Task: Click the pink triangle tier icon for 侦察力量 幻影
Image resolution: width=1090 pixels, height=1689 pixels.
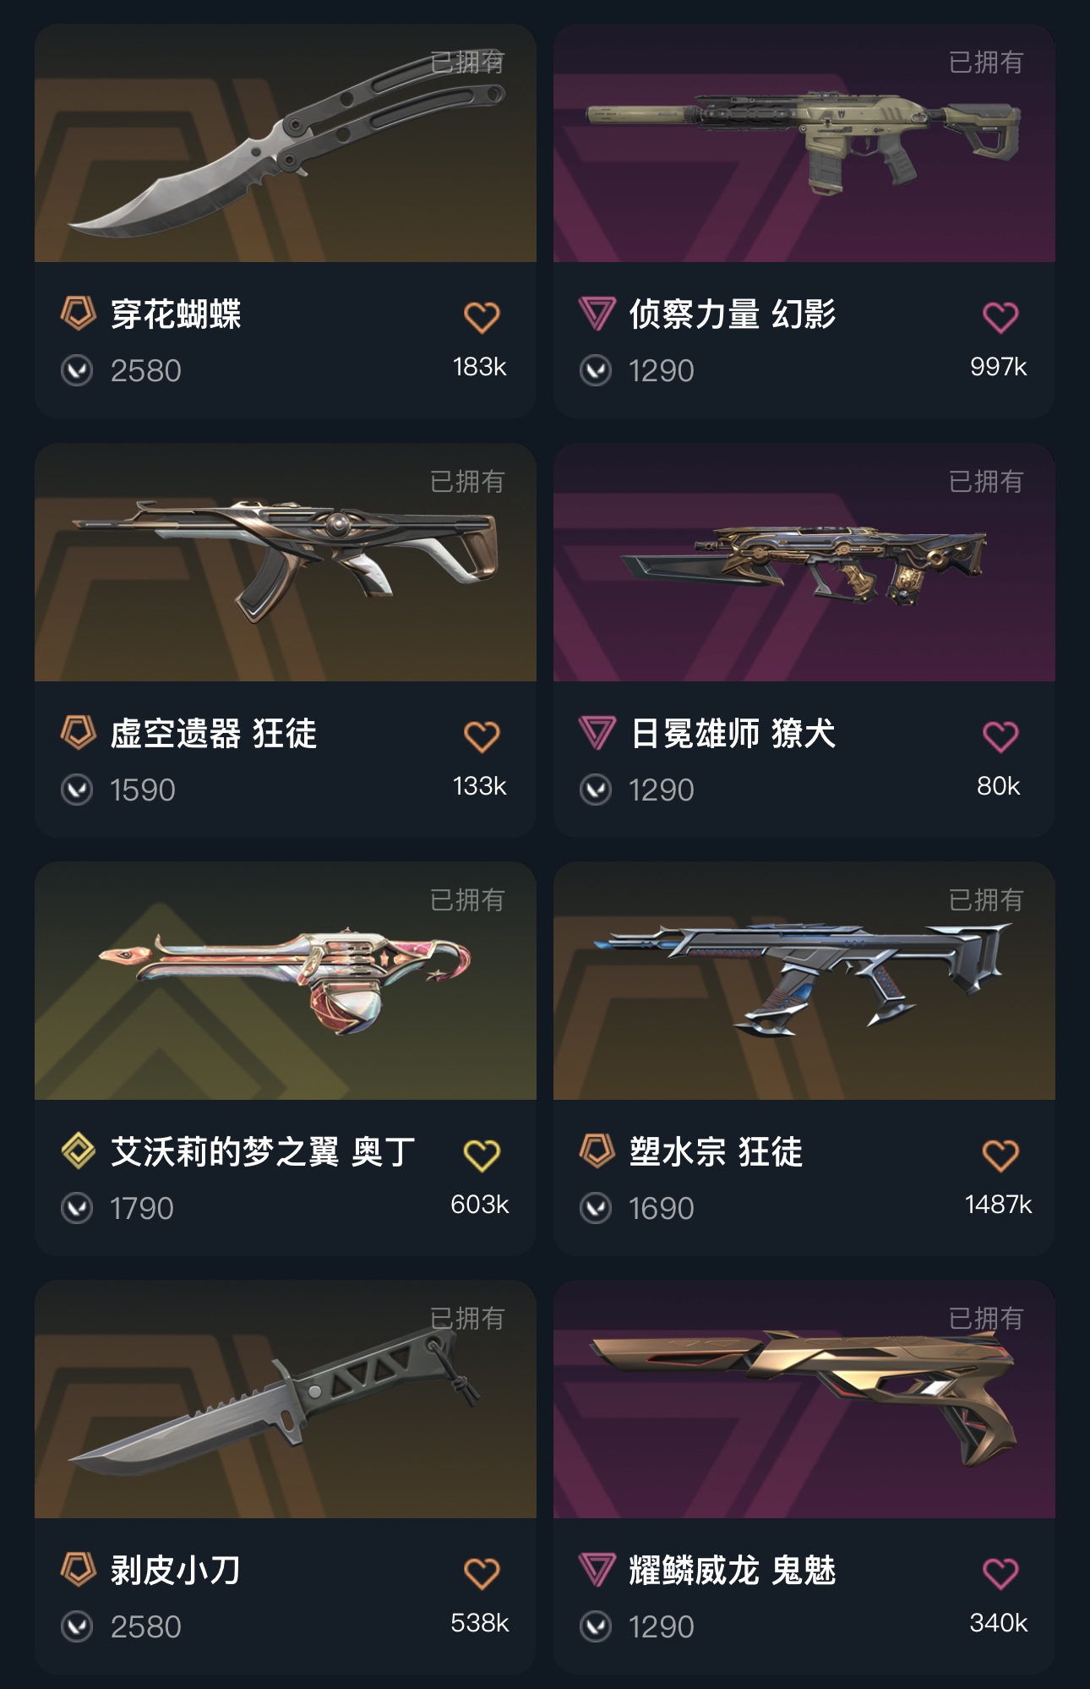Action: 597,314
